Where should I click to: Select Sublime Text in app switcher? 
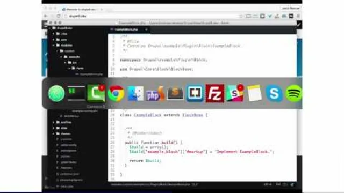(175, 93)
